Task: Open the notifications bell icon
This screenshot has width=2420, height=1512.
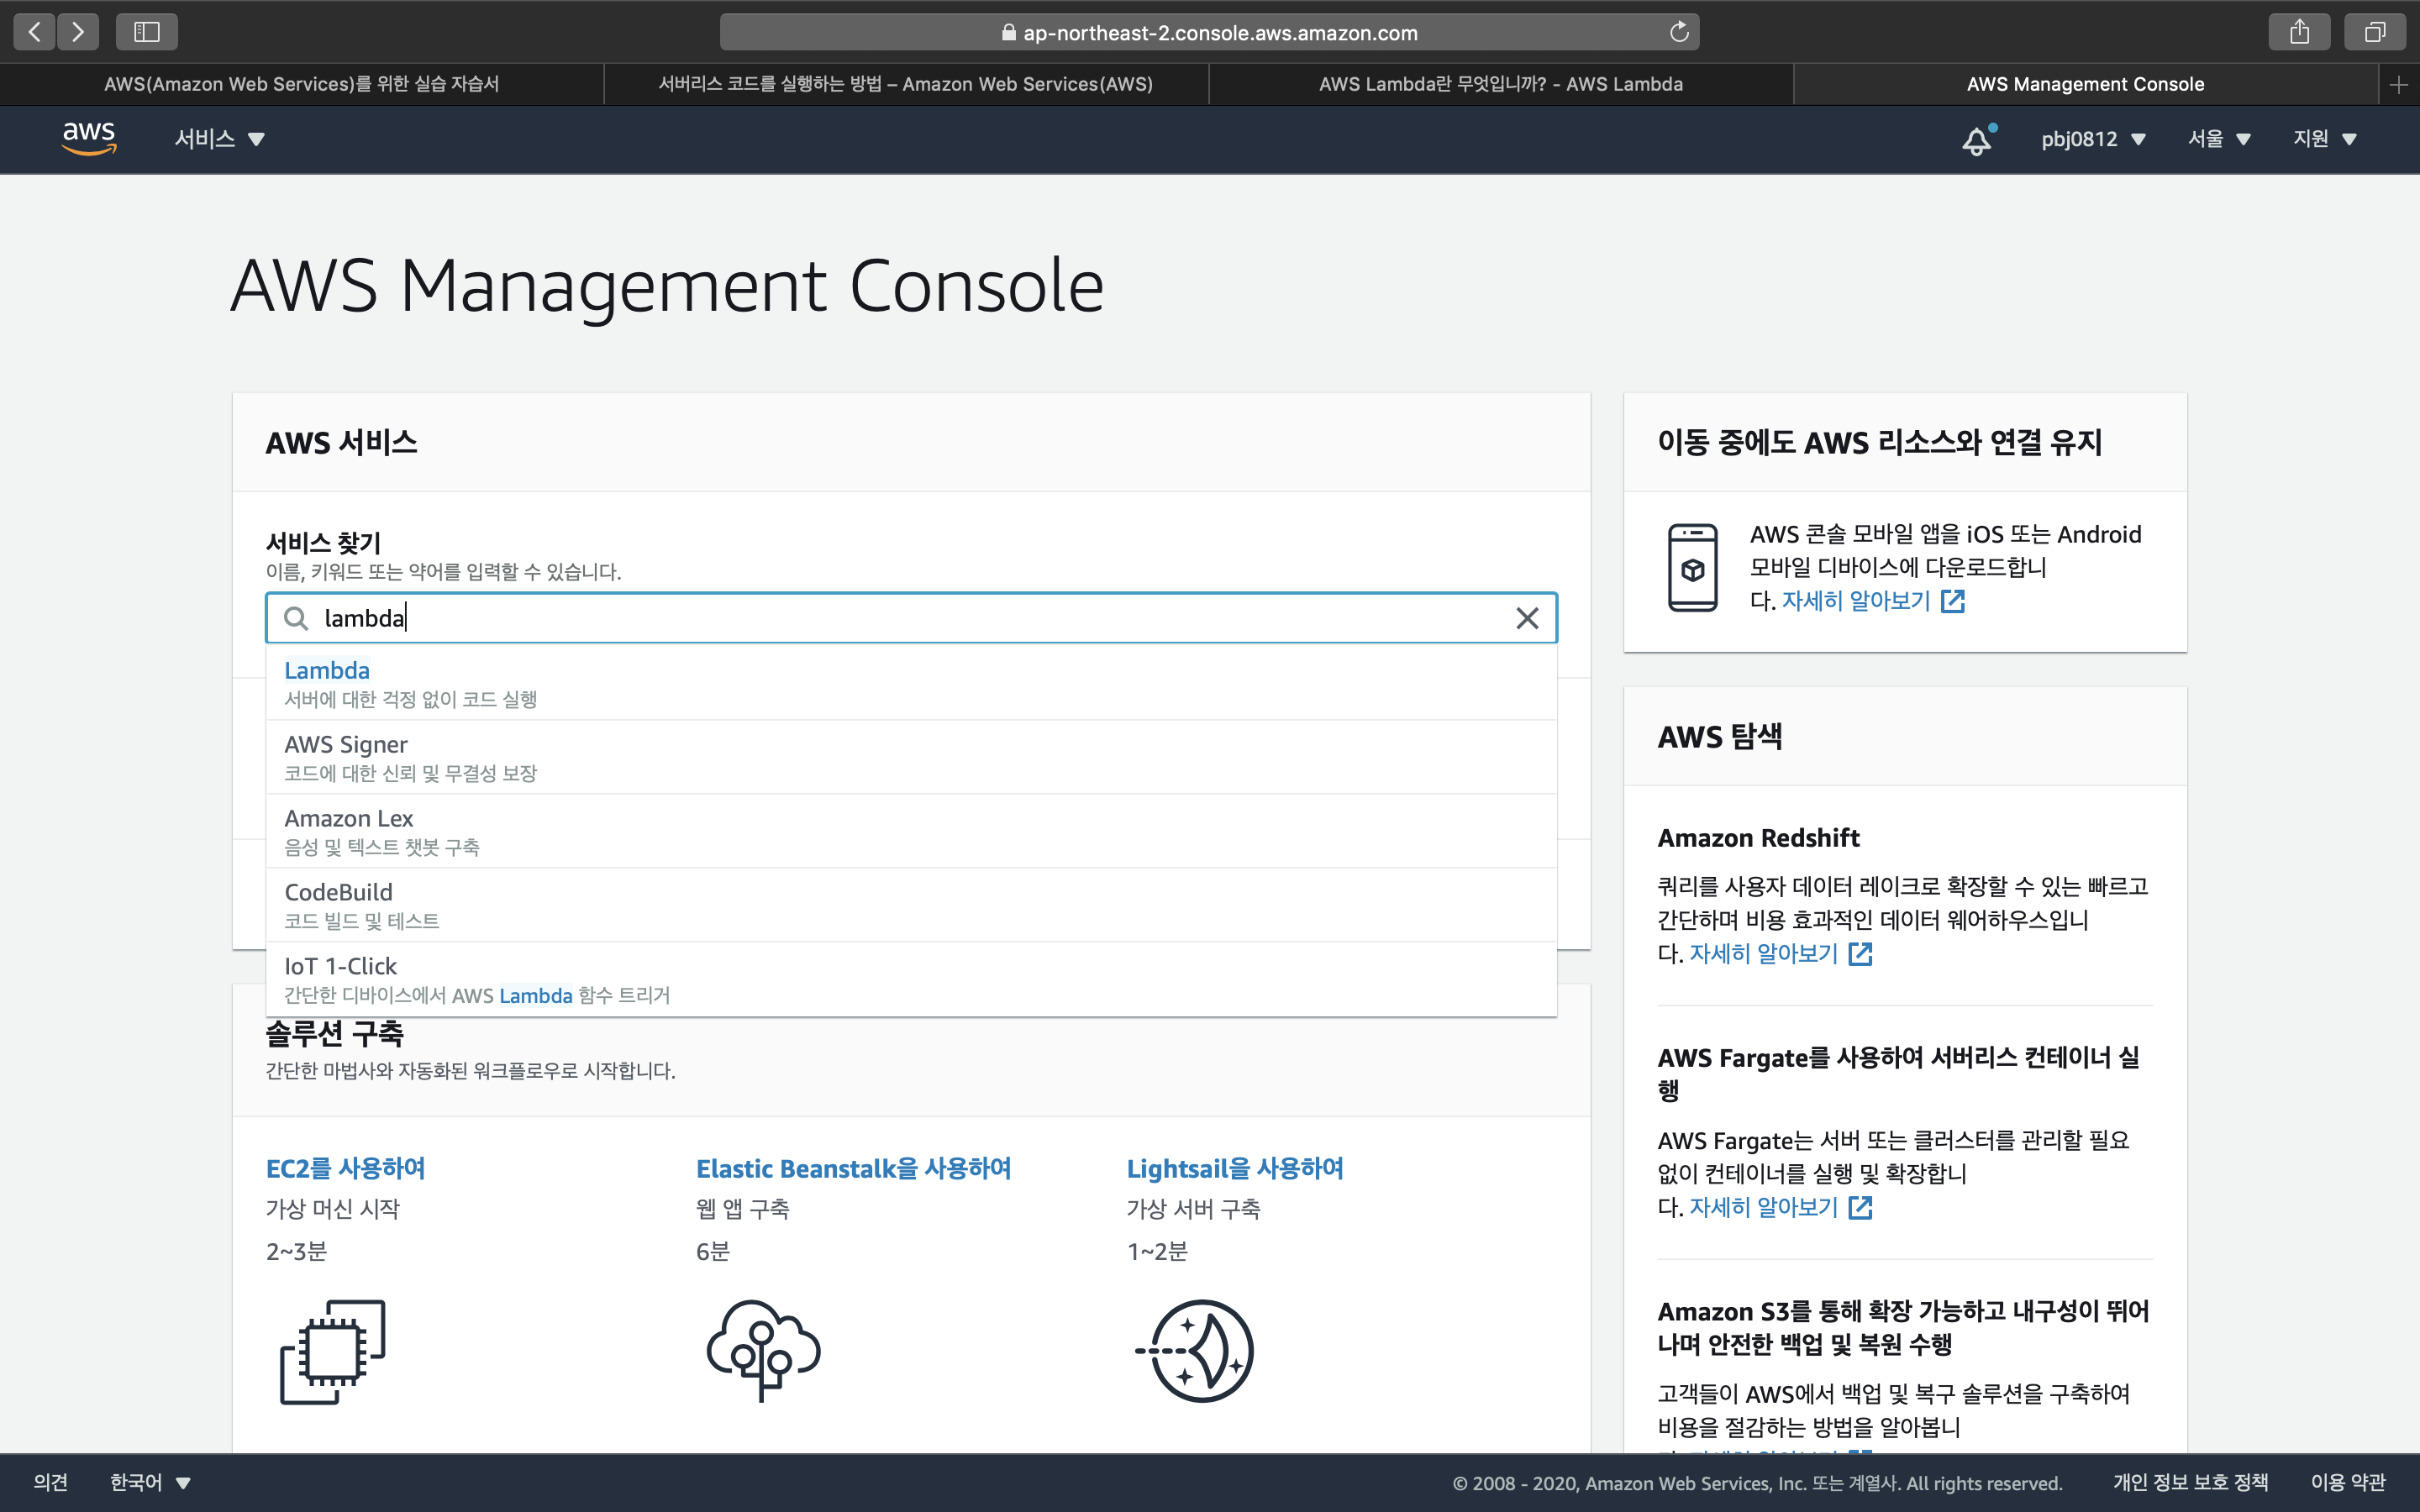Action: tap(1976, 140)
